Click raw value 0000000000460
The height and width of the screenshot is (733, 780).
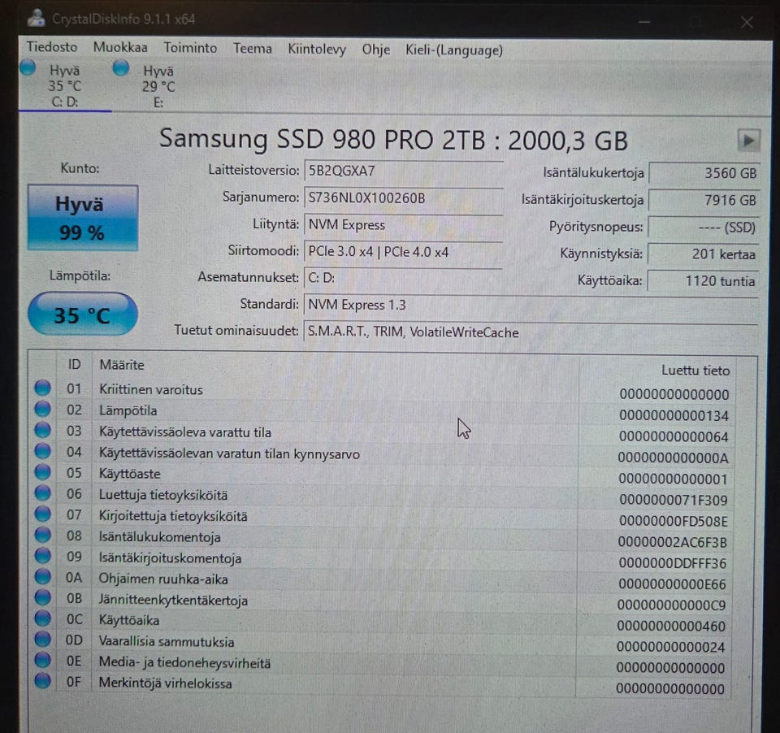pyautogui.click(x=672, y=626)
